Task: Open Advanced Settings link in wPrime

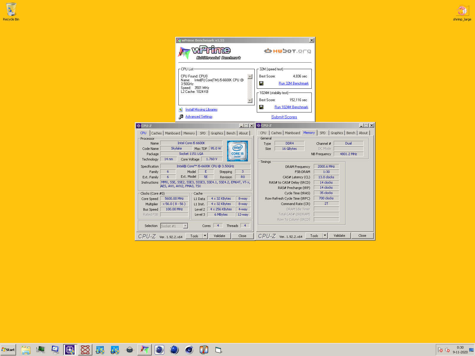Action: pos(199,117)
